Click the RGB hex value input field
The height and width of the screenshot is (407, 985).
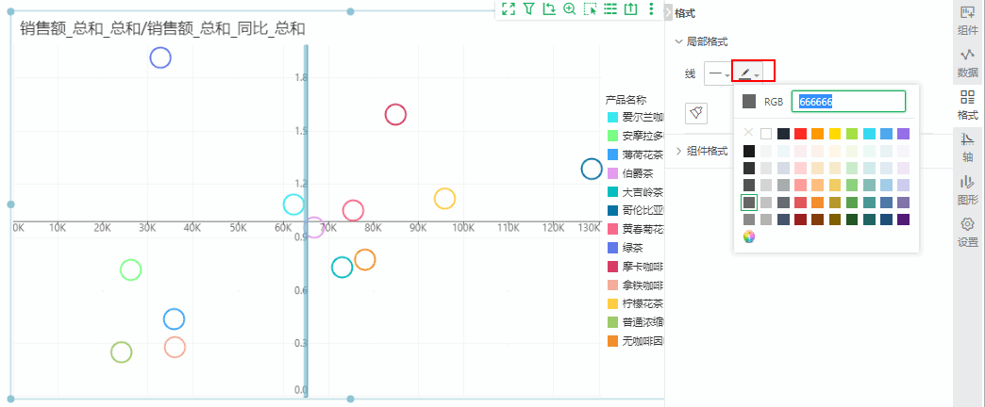click(x=850, y=102)
